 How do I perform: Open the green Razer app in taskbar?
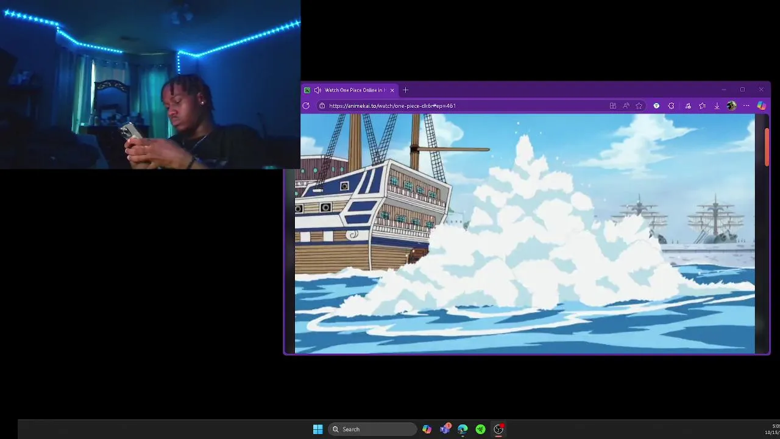coord(480,429)
